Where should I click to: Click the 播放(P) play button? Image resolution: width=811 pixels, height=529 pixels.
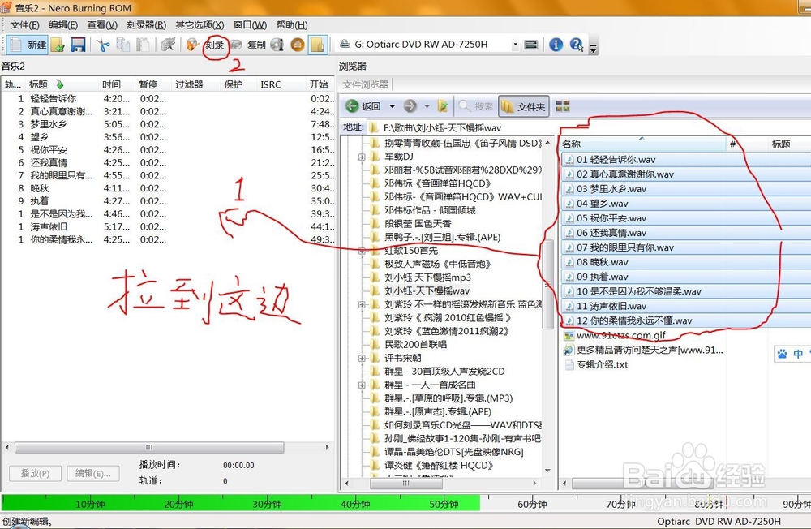pyautogui.click(x=35, y=473)
